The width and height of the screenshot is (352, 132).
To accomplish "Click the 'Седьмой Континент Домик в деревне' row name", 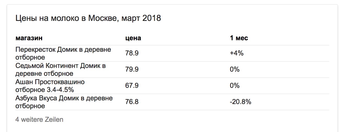I will tap(61, 70).
